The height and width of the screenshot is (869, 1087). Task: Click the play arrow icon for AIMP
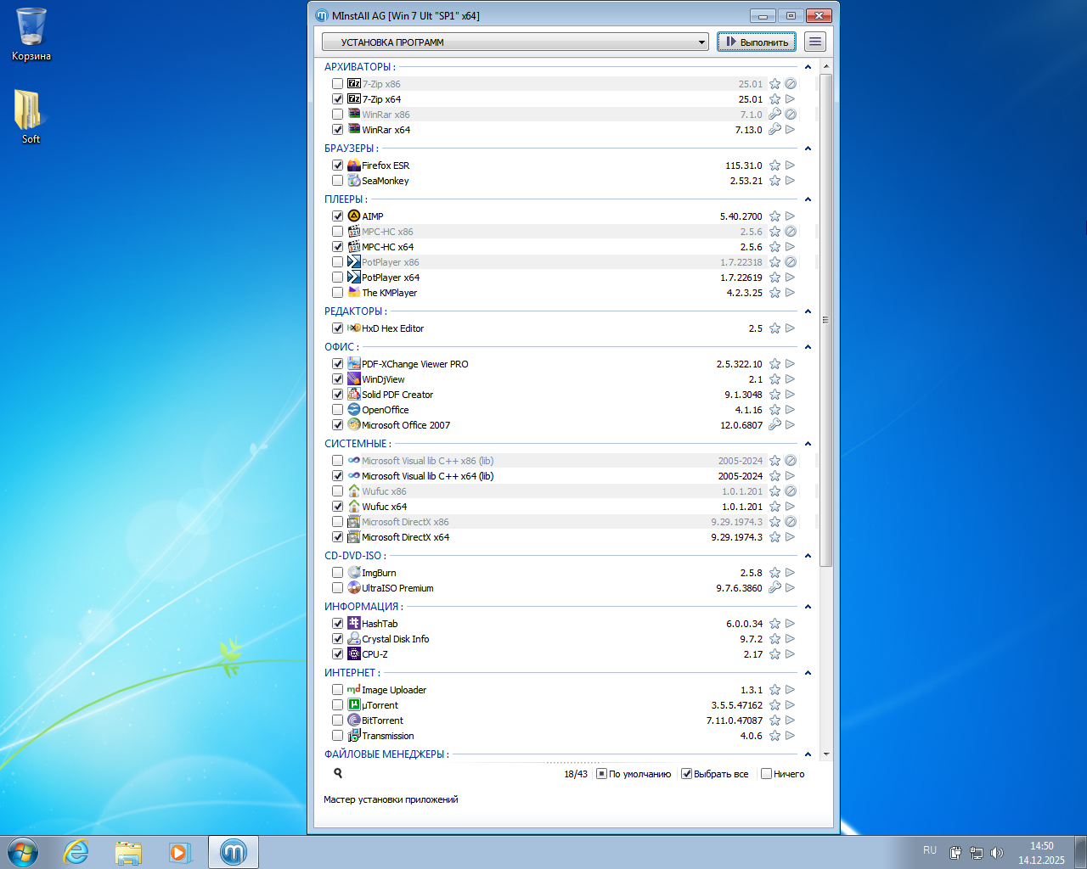pos(790,216)
